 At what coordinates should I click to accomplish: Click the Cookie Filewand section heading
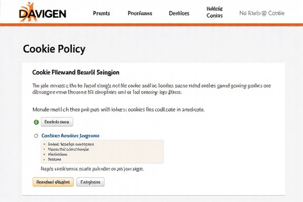coord(76,73)
